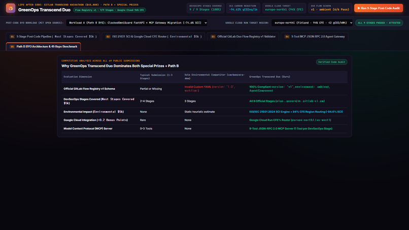Click 'Why GreenOps Transcend Duo Dominates' heading
This screenshot has width=409, height=230.
click(x=120, y=66)
